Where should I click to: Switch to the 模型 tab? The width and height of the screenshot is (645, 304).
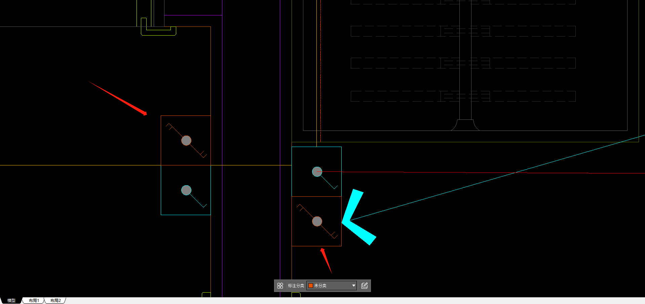coord(11,300)
